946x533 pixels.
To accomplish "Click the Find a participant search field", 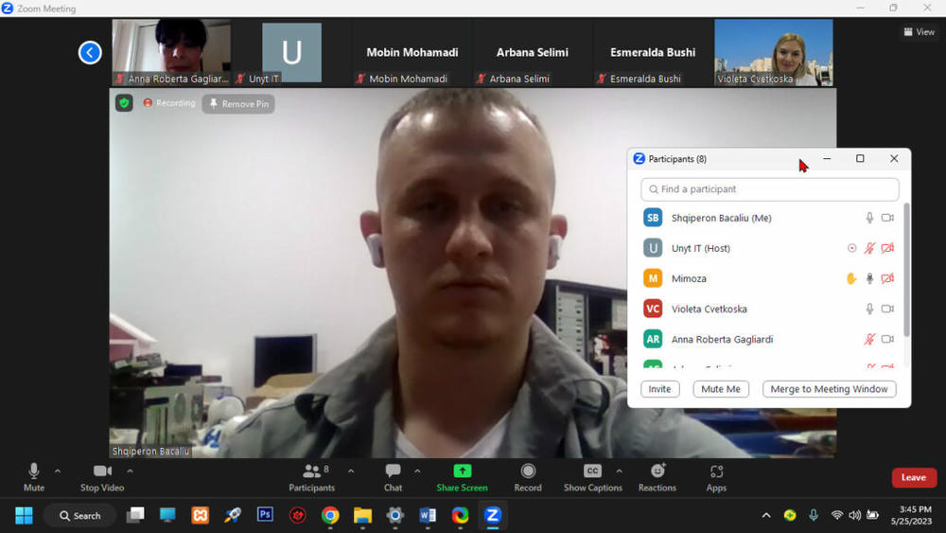I will (769, 189).
